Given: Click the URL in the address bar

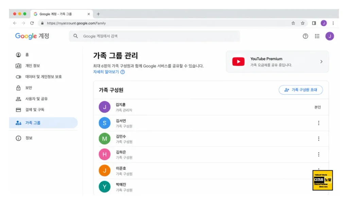Looking at the screenshot, I should 76,23.
